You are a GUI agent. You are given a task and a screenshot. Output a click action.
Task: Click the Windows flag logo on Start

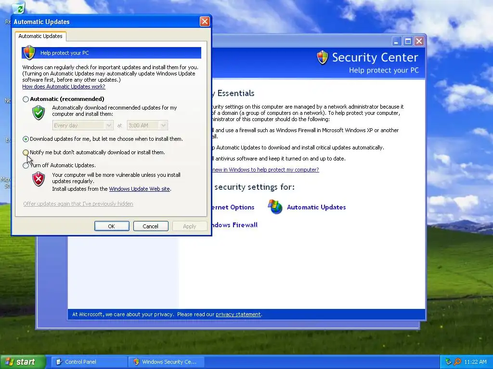coord(10,362)
